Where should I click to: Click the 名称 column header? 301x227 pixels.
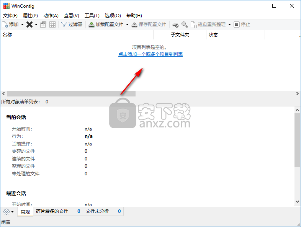coord(77,35)
